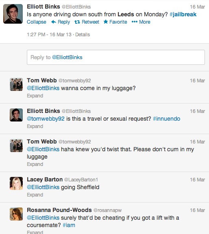The width and height of the screenshot is (209, 234).
Task: Open the @tomwebby92 mention link
Action: 46,119
